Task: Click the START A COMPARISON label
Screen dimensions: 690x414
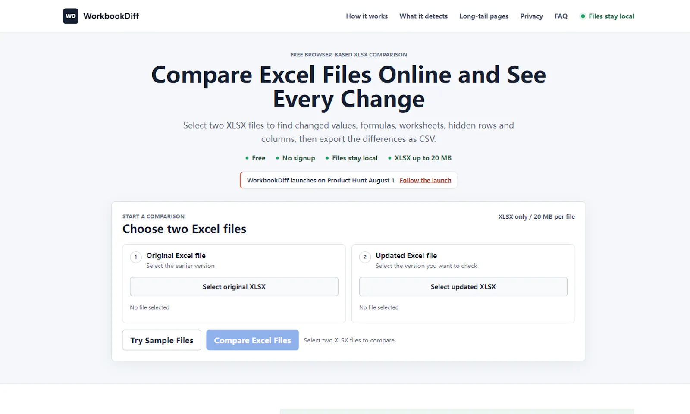Action: click(154, 216)
